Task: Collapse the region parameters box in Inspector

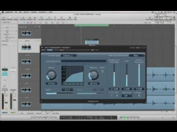Action: (2, 22)
